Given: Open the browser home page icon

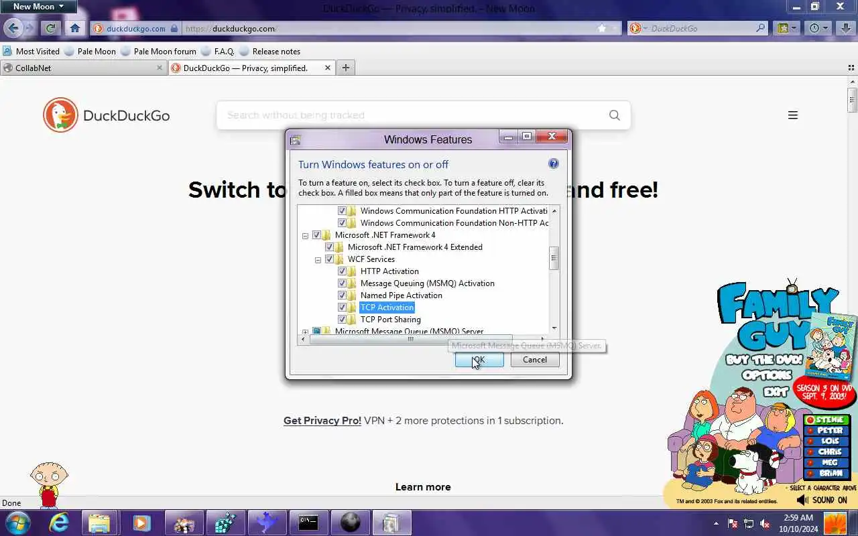Looking at the screenshot, I should [75, 28].
